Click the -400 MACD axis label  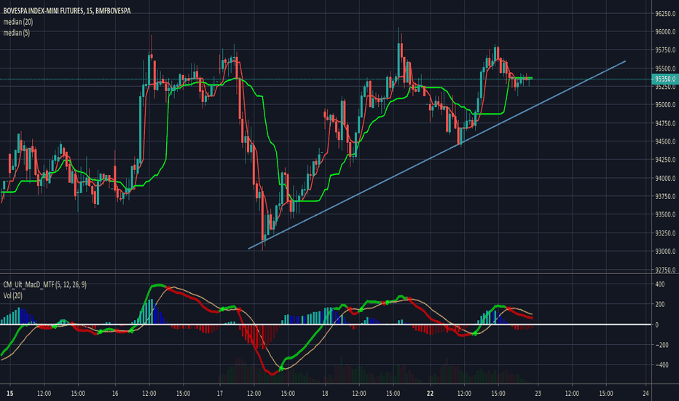tap(662, 365)
